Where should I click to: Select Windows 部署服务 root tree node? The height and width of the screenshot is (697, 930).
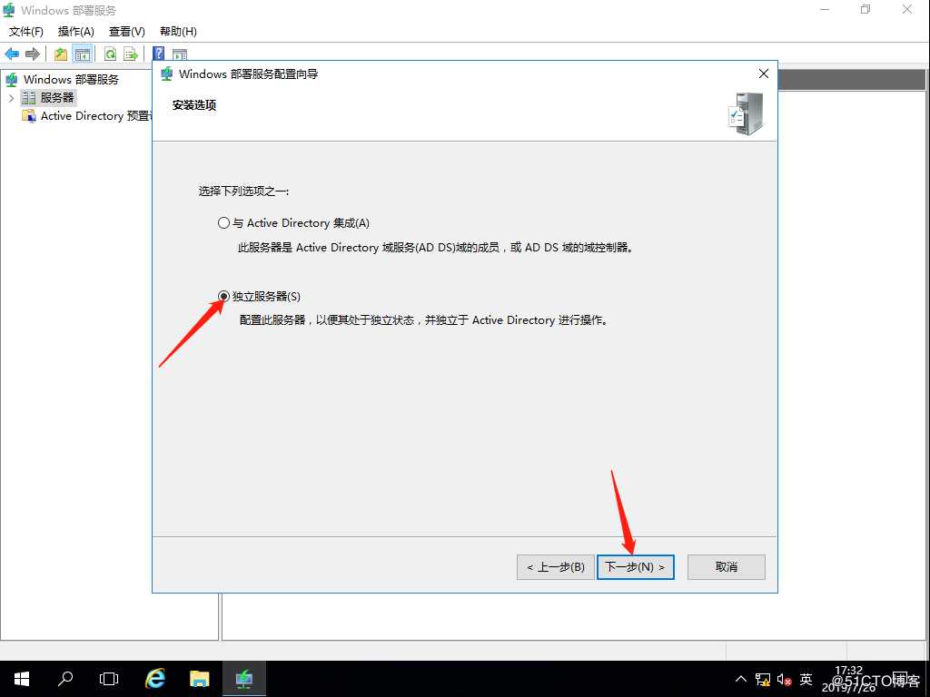click(71, 80)
